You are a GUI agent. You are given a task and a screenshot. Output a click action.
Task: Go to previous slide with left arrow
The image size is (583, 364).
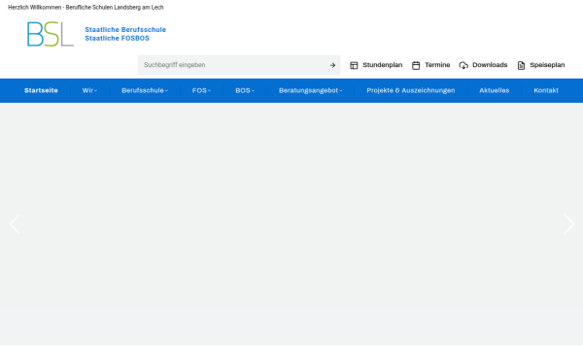15,224
